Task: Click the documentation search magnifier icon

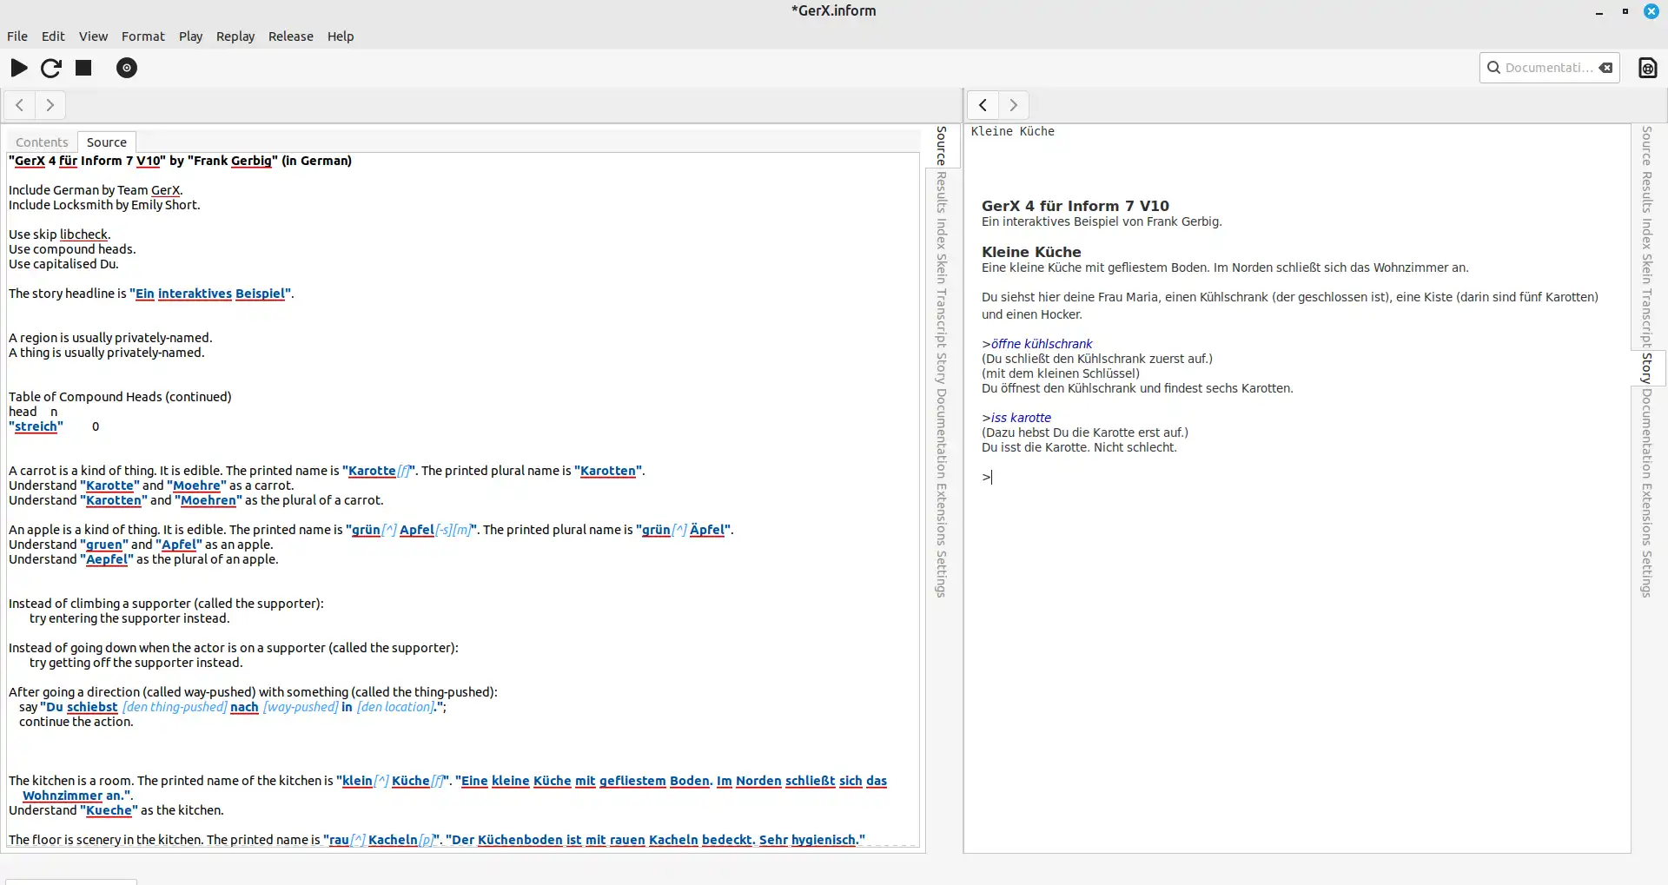Action: pos(1493,68)
